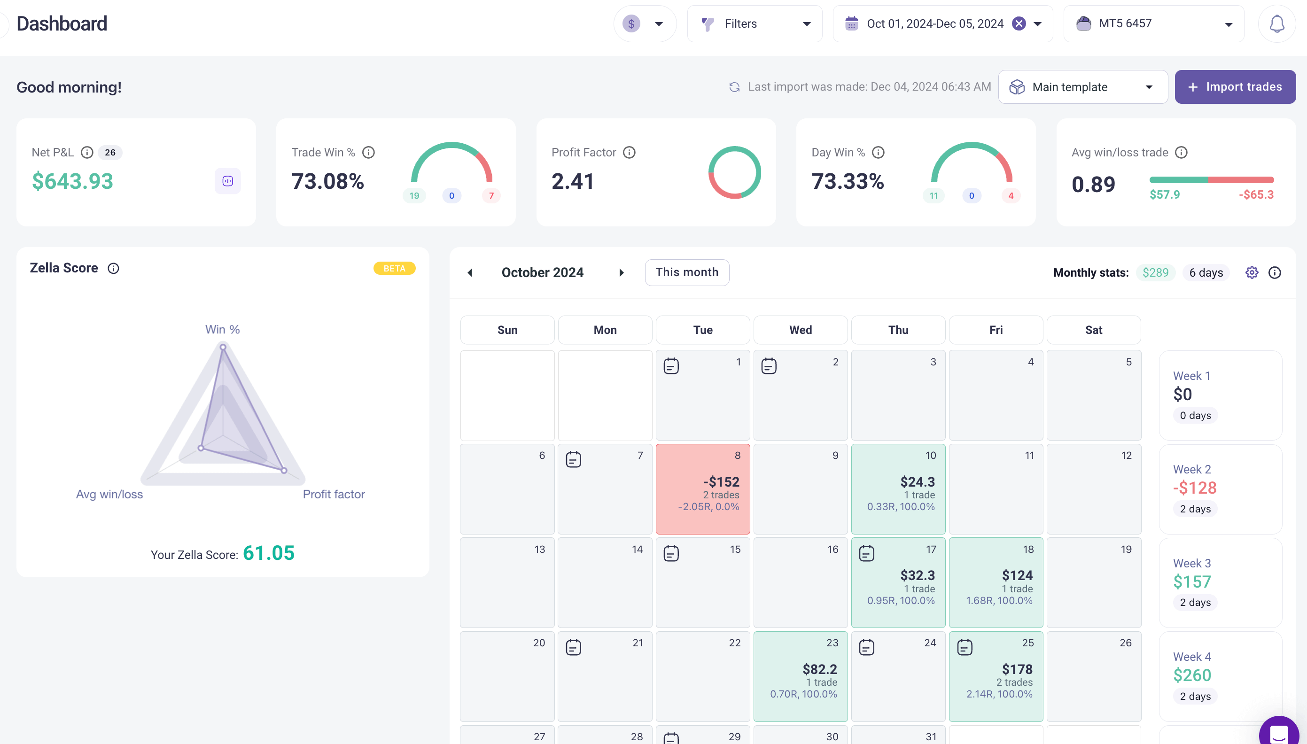Image resolution: width=1307 pixels, height=744 pixels.
Task: Open the journal note icon on October 25
Action: (964, 647)
